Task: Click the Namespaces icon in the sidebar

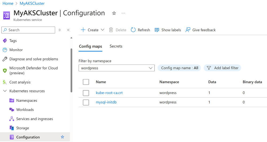Action: [x=11, y=100]
